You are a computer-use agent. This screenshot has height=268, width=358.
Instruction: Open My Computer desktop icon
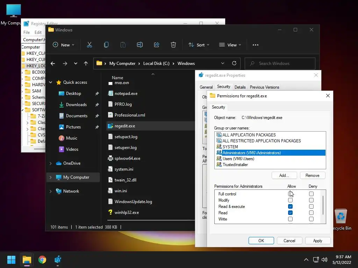[13, 14]
